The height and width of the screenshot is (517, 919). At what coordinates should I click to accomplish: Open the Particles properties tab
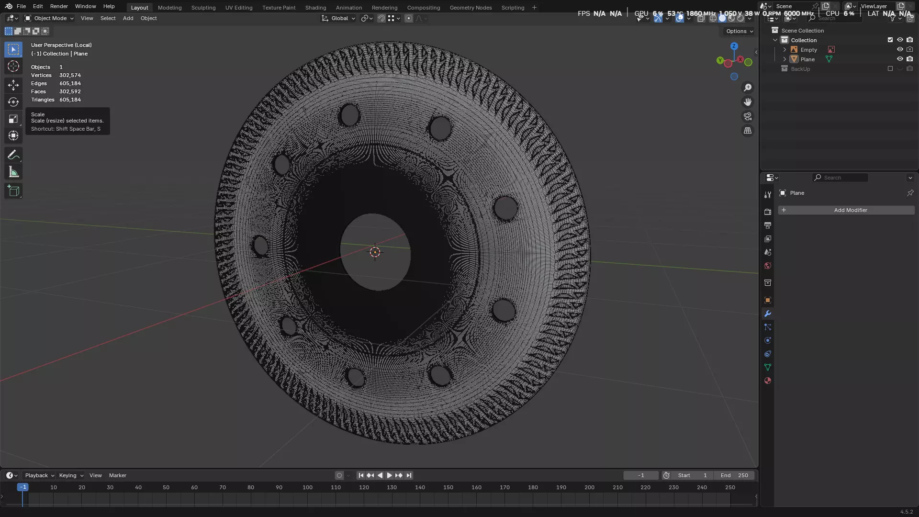[768, 327]
